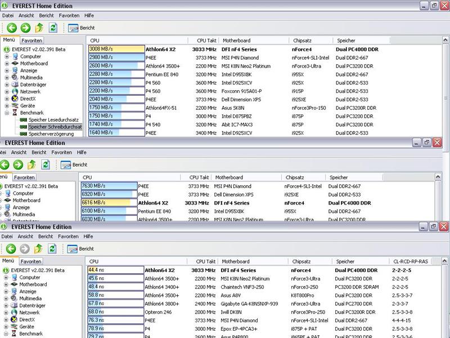Screen dimensions: 450x338
Task: Click Anzeige monitor icon in top window tree
Action: click(15, 70)
